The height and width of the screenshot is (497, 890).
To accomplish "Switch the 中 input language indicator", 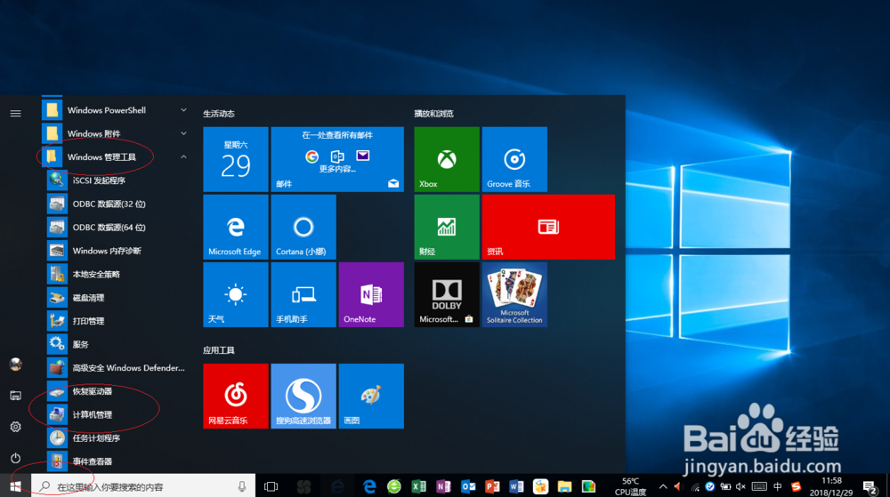I will tap(778, 486).
